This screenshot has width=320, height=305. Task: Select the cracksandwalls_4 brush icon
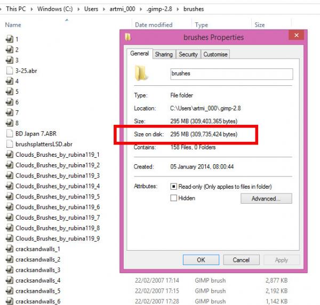(10, 280)
